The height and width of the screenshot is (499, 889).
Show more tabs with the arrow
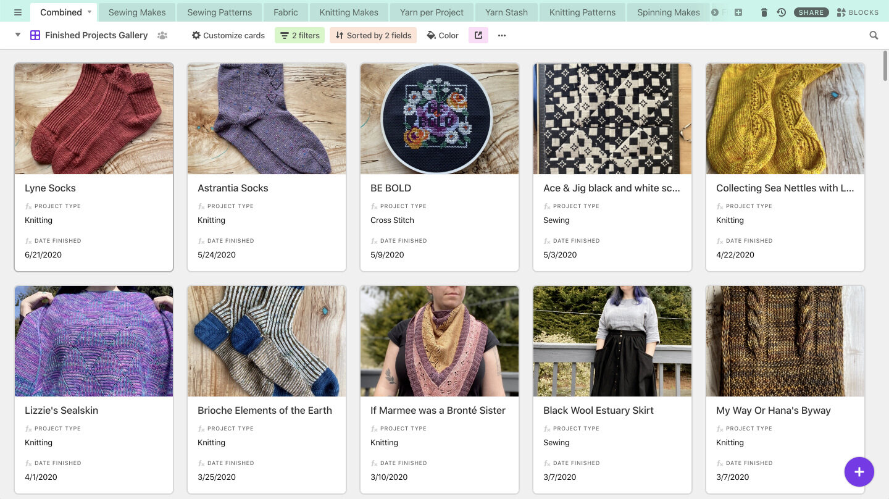[x=715, y=12]
